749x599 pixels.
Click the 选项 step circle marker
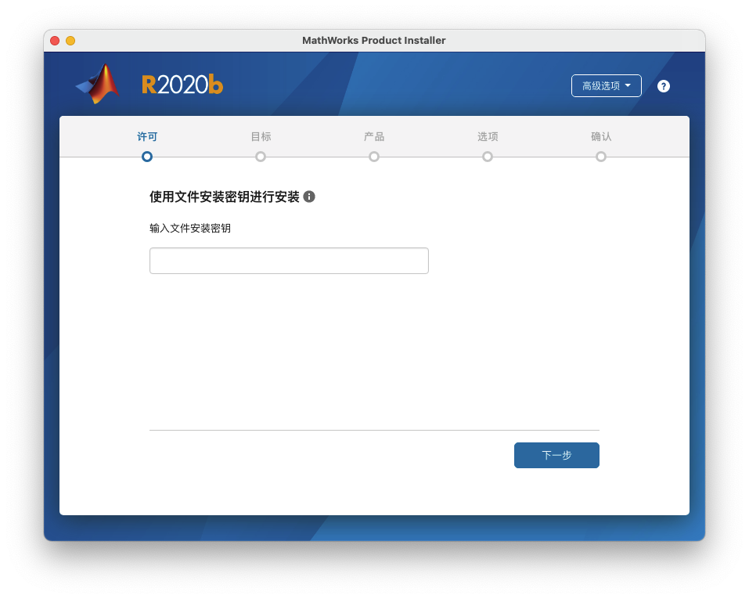488,157
